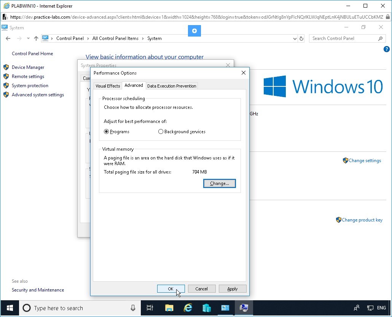Click the ENG language indicator
392x317 pixels.
381,308
